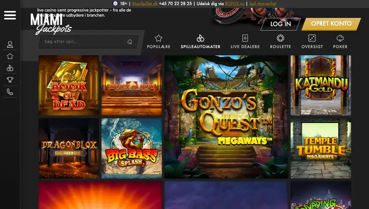Open slots via sidebar cherries icon
Screen dimensions: 369x209
pyautogui.click(x=10, y=68)
